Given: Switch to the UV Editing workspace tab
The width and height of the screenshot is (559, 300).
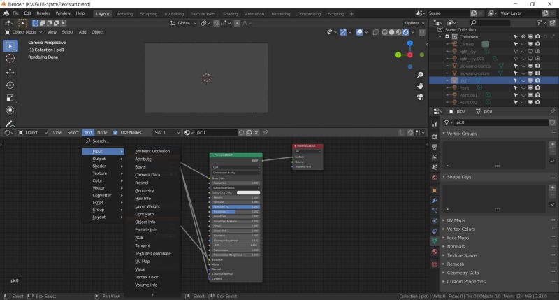Looking at the screenshot, I should [174, 14].
